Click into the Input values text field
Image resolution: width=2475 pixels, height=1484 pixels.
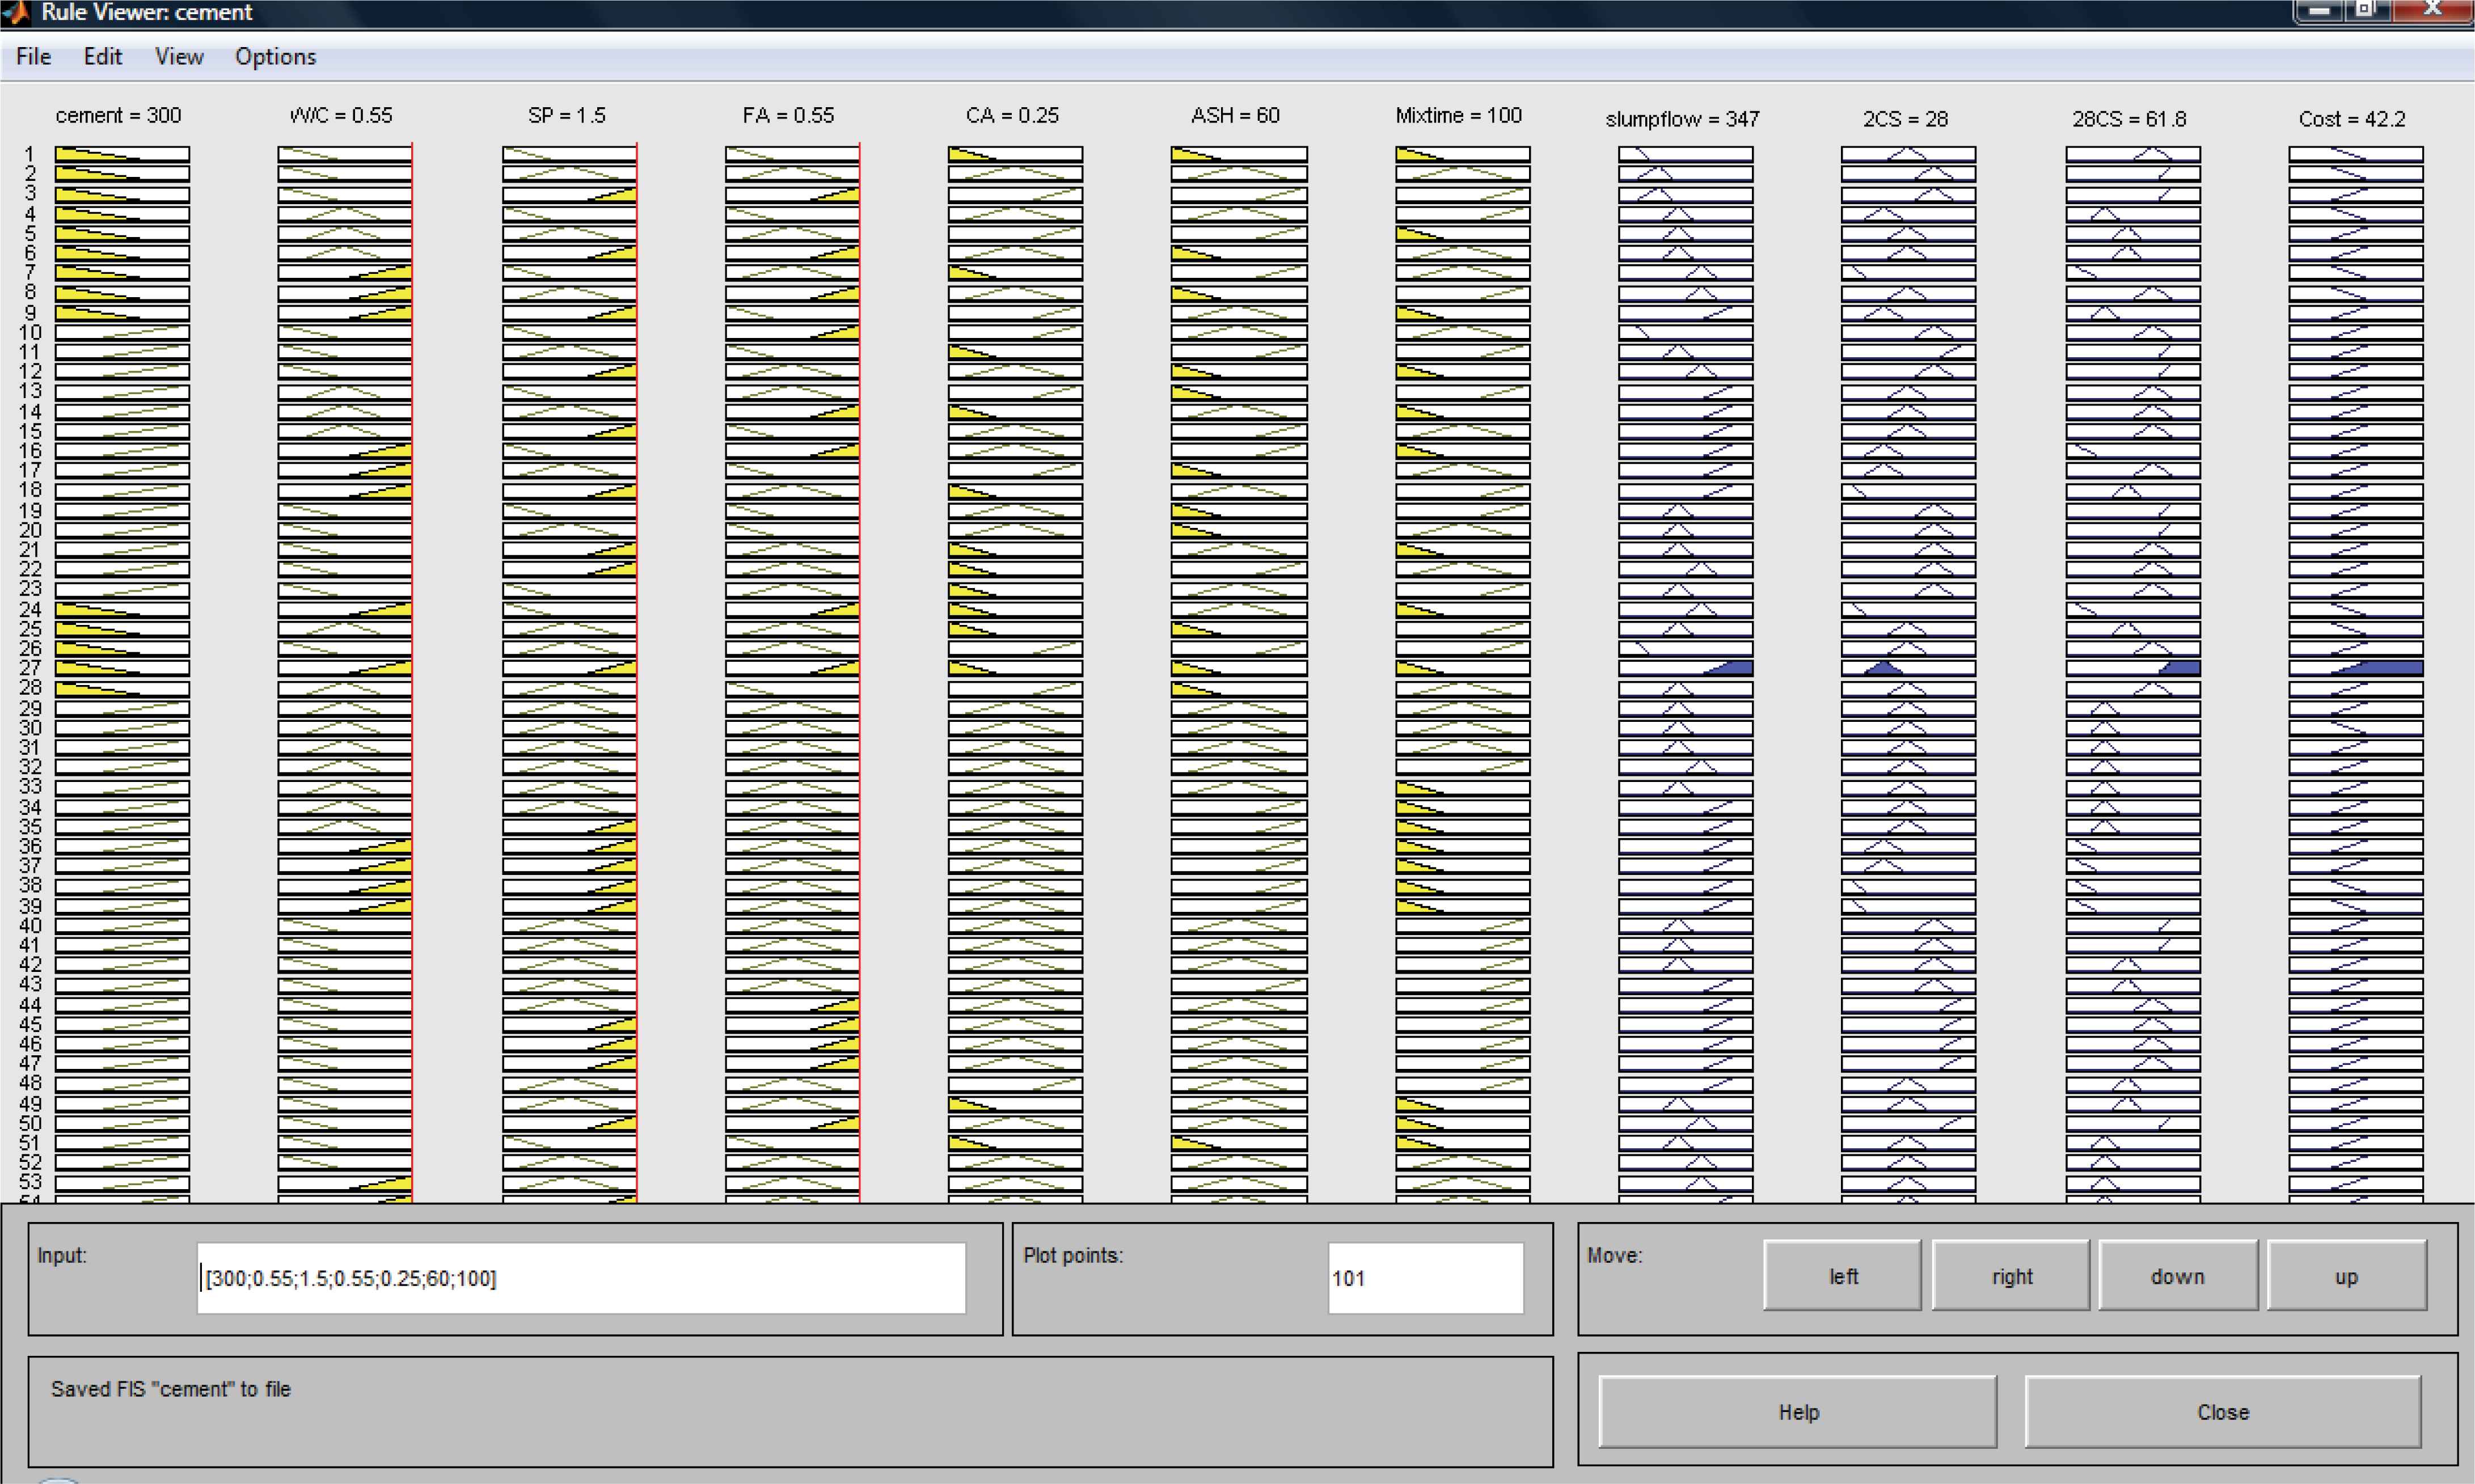(580, 1278)
